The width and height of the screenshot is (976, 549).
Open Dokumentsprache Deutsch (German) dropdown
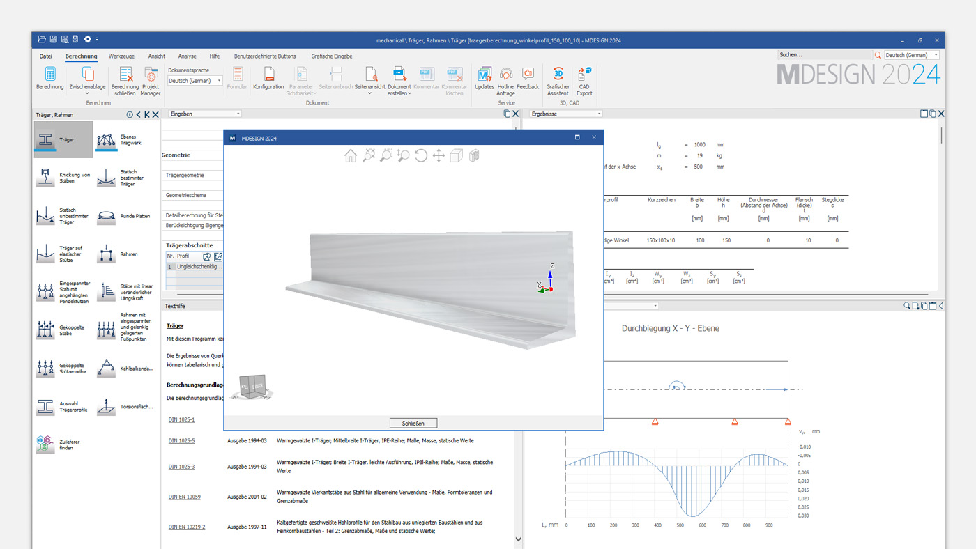[195, 81]
